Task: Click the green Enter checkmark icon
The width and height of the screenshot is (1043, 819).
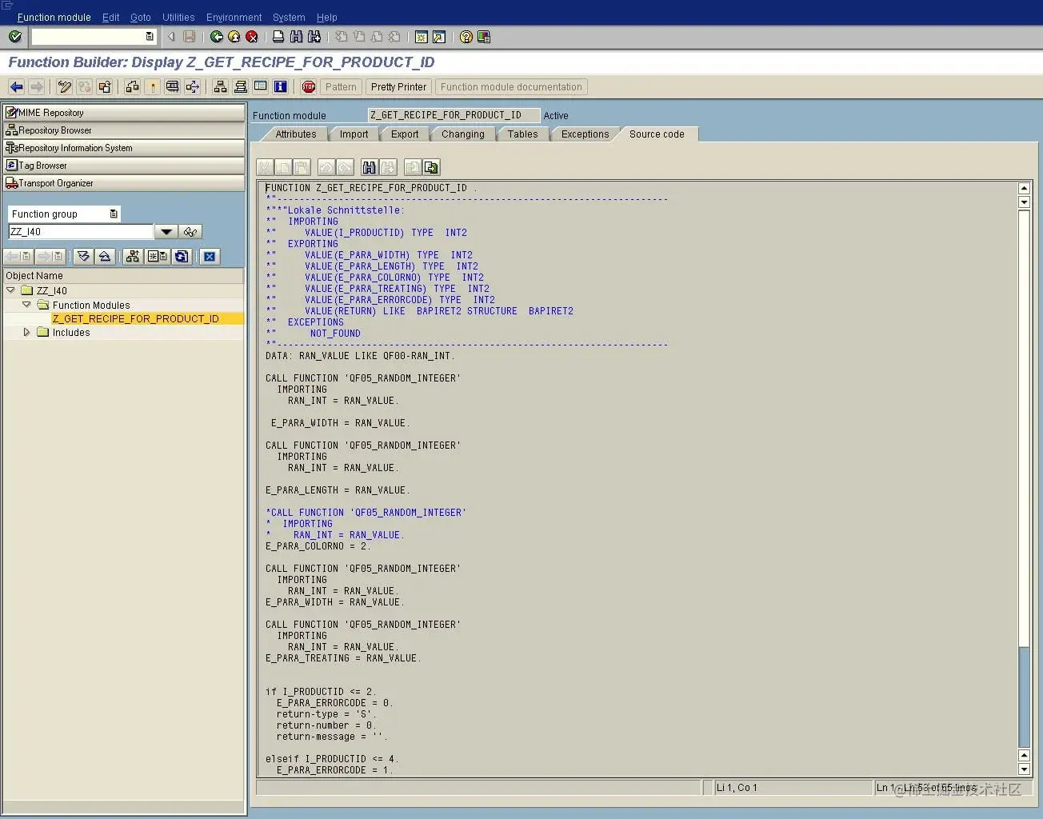Action: coord(14,37)
